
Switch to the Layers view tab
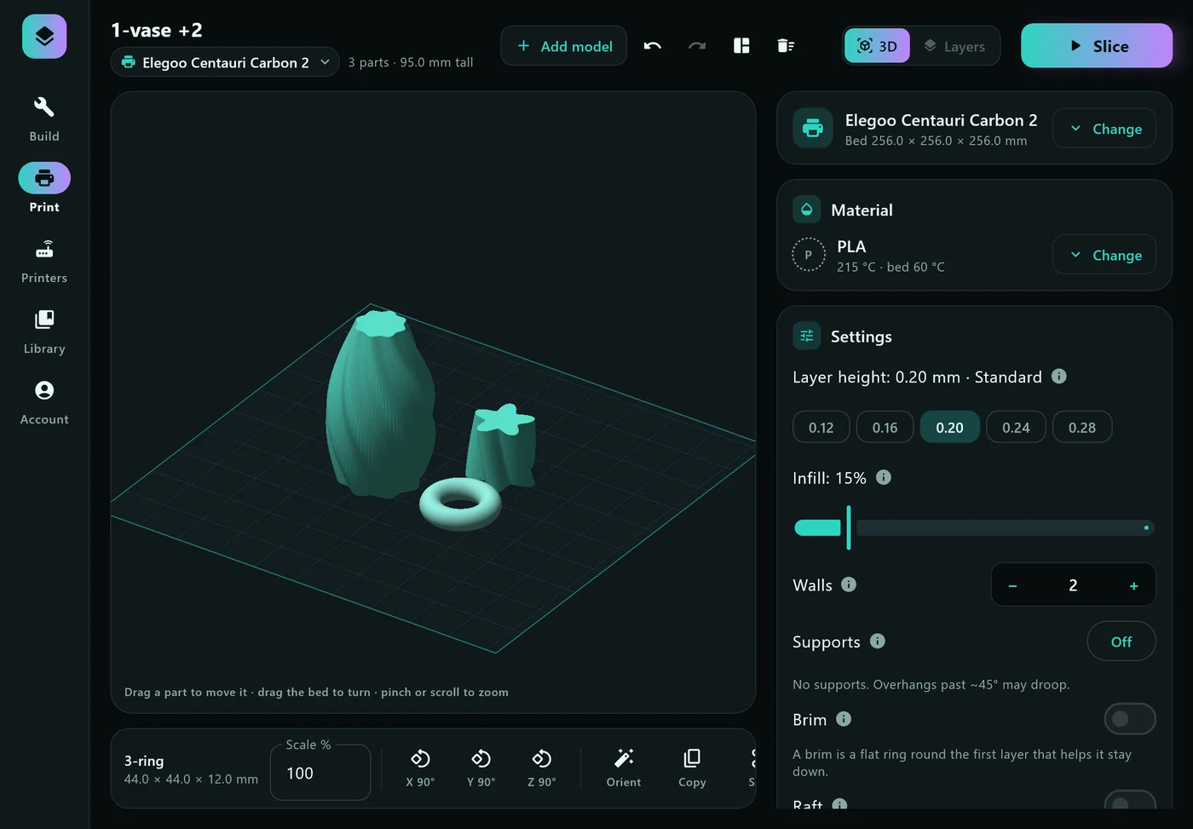[954, 46]
